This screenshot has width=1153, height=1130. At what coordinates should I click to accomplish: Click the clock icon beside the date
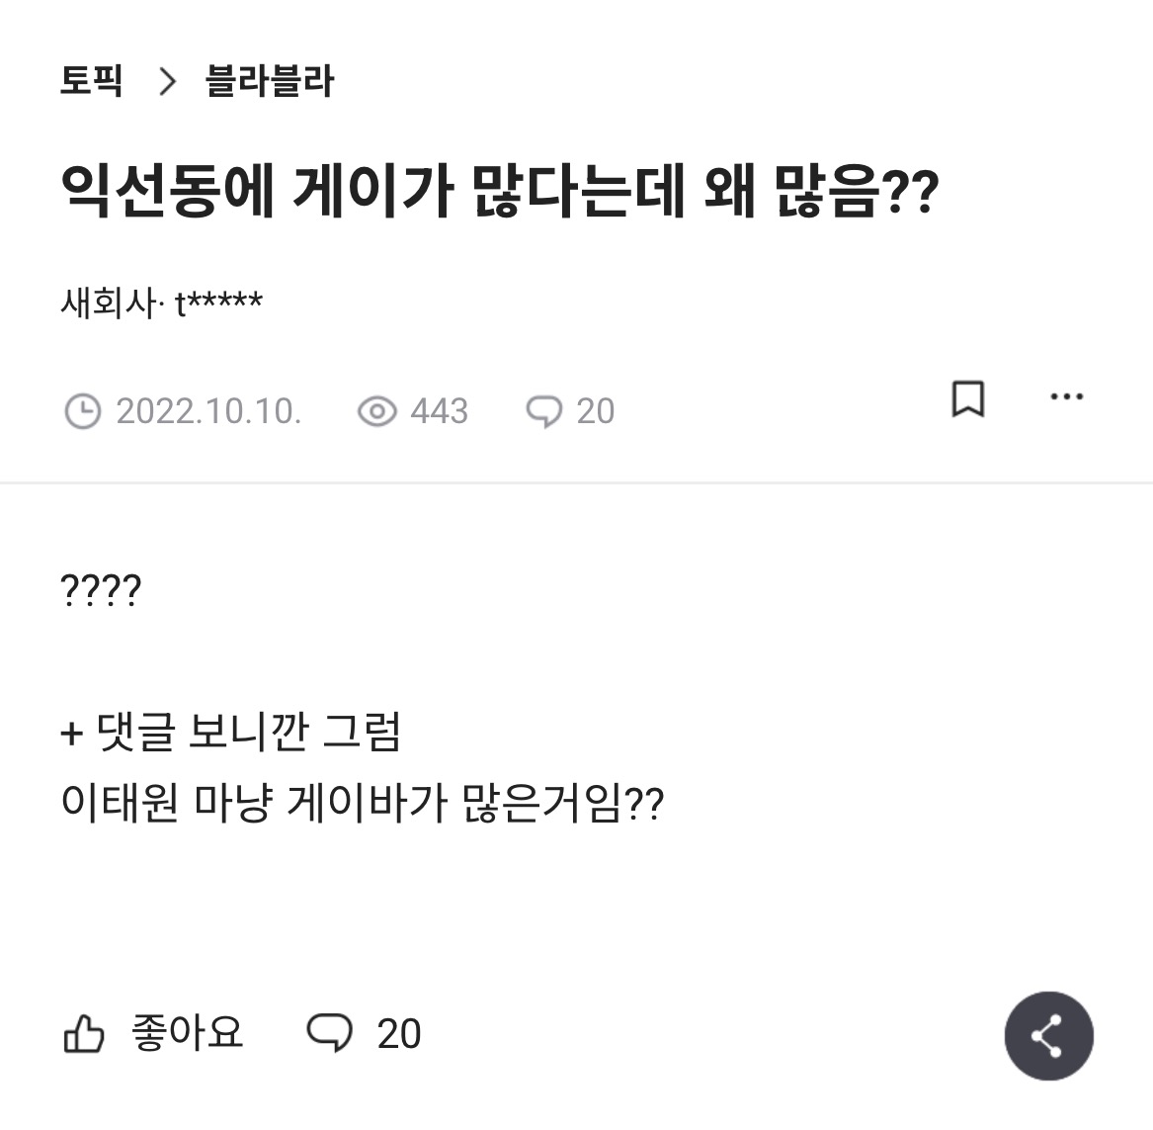tap(82, 411)
